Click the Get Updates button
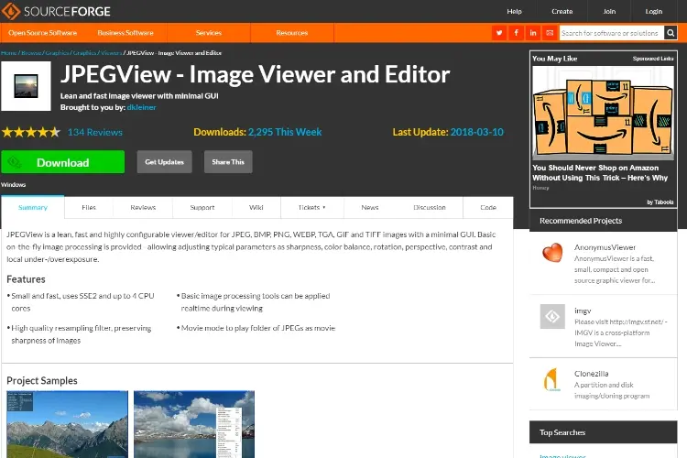The width and height of the screenshot is (687, 458). [164, 162]
